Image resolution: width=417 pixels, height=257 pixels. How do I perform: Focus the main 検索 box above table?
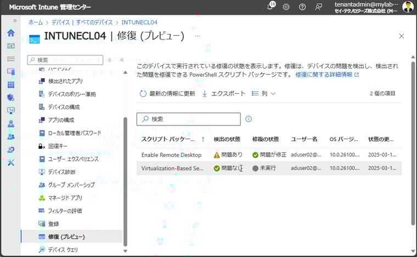click(x=189, y=119)
